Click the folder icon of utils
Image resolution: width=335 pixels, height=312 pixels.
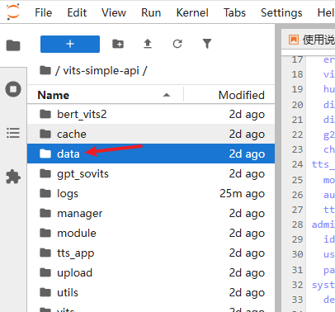(45, 292)
